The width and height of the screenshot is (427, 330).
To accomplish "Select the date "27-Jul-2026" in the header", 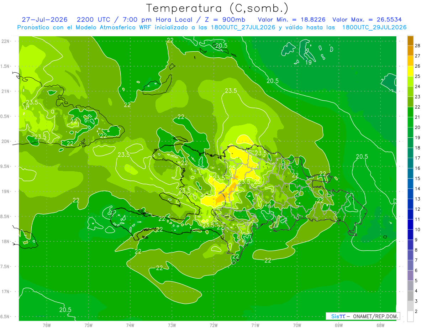I will [44, 20].
